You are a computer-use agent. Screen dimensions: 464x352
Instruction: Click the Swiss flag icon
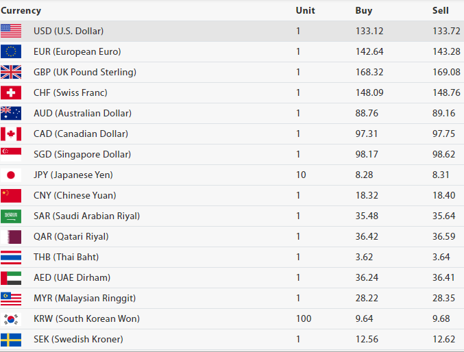click(11, 92)
